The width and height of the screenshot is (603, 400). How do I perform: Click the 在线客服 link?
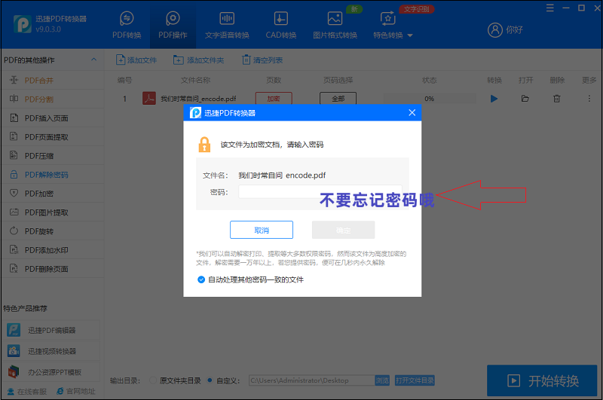27,391
